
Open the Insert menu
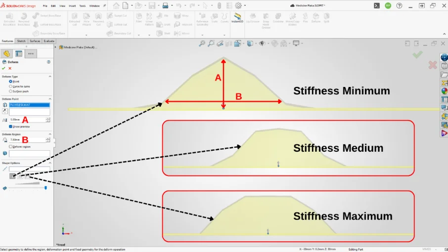(72, 6)
